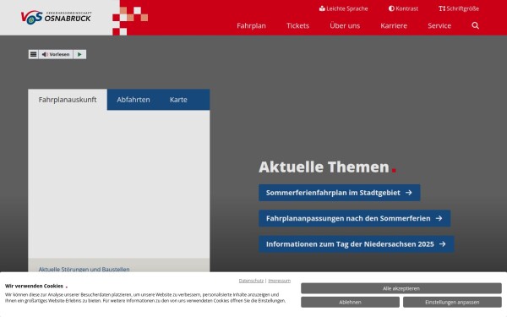The width and height of the screenshot is (507, 317).
Task: Change Schriftgröße setting
Action: click(x=459, y=8)
